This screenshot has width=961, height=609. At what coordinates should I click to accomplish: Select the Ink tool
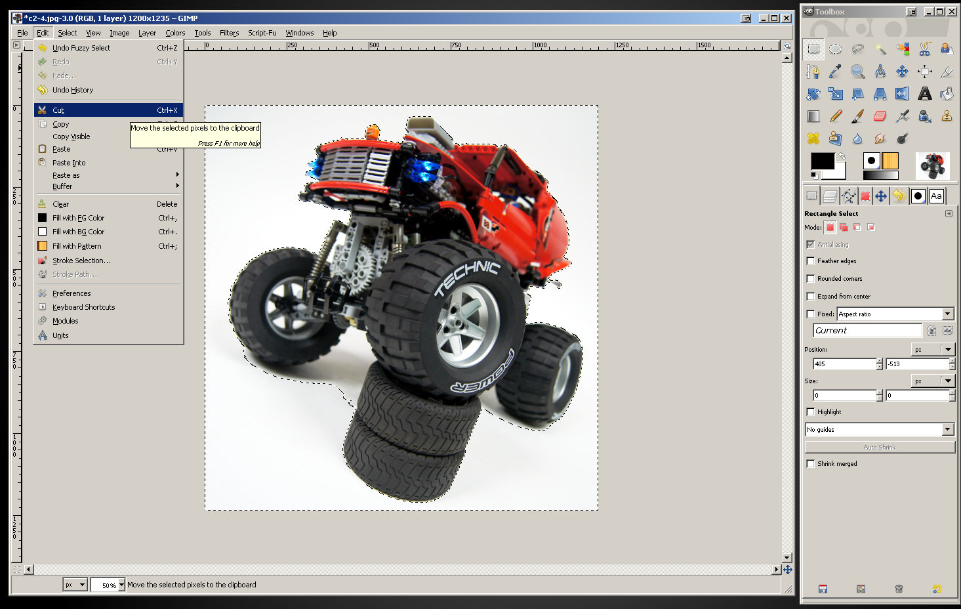(x=925, y=116)
